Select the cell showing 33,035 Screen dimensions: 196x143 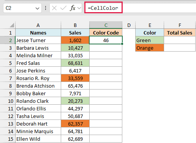coord(75,55)
